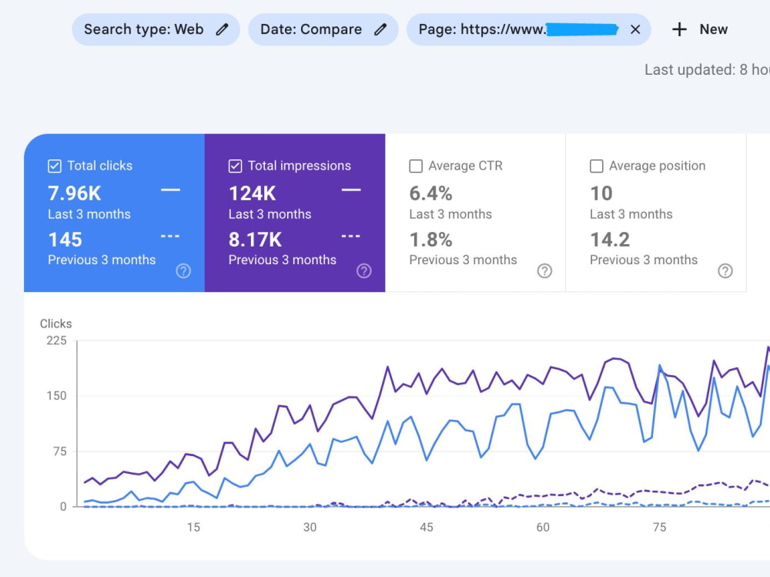Click the solid line legend on clicks card
The width and height of the screenshot is (770, 577).
click(x=170, y=190)
